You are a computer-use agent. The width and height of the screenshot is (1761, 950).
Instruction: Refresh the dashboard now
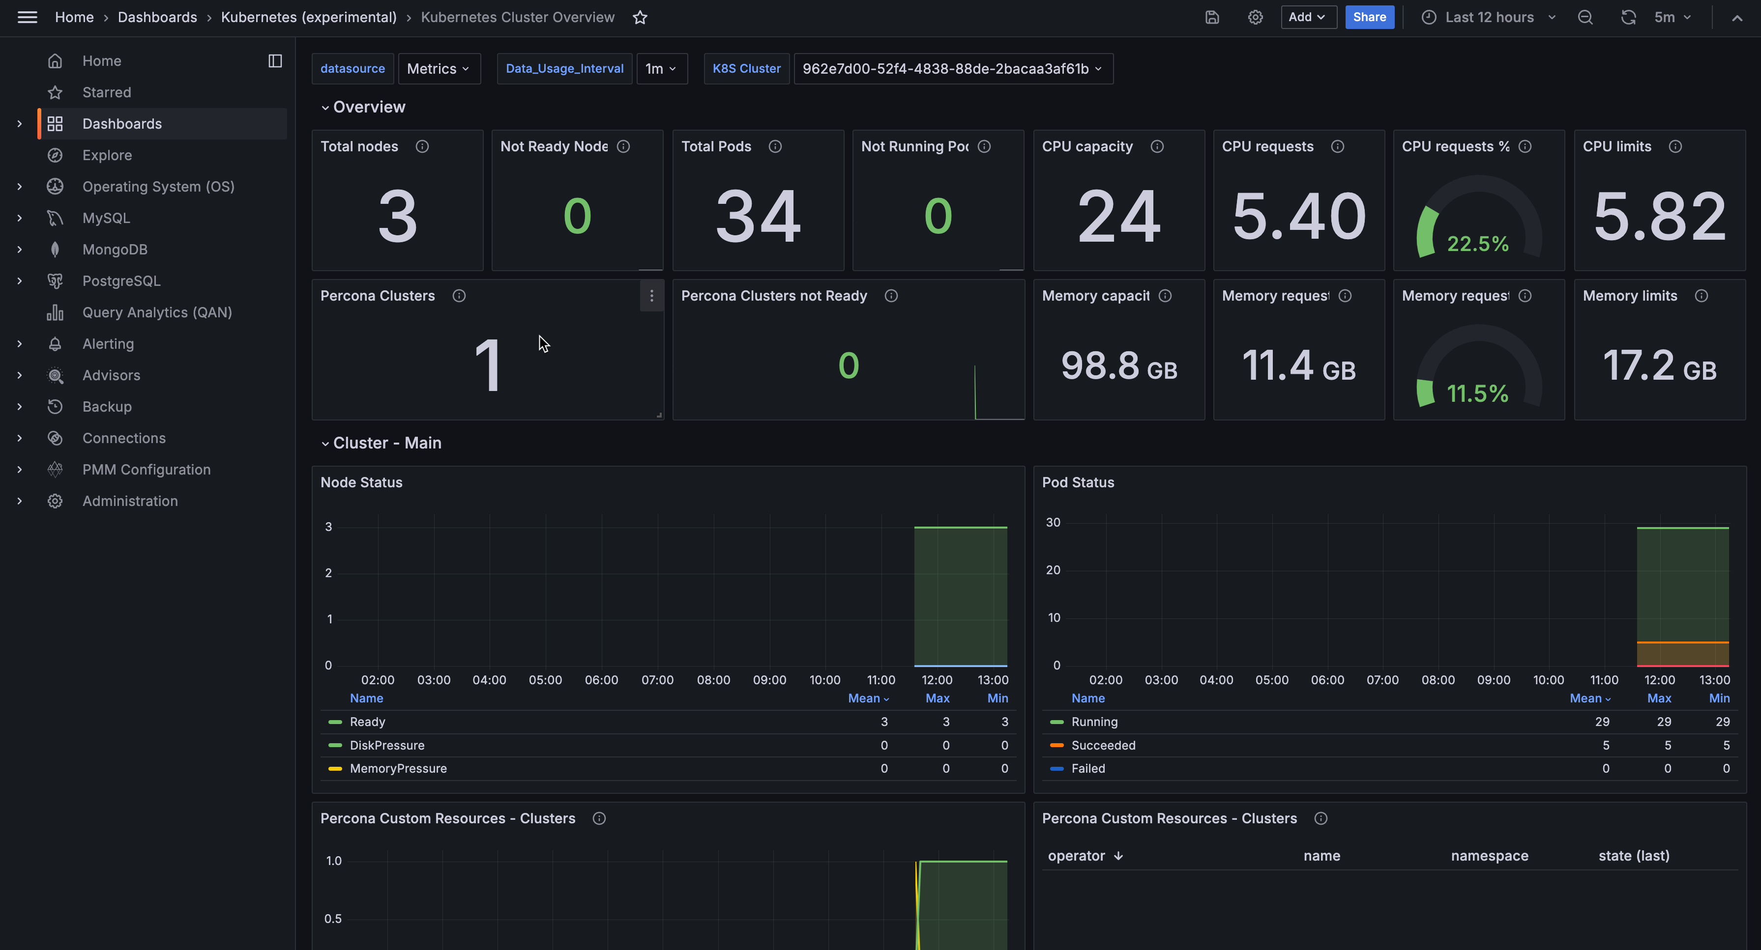coord(1628,18)
